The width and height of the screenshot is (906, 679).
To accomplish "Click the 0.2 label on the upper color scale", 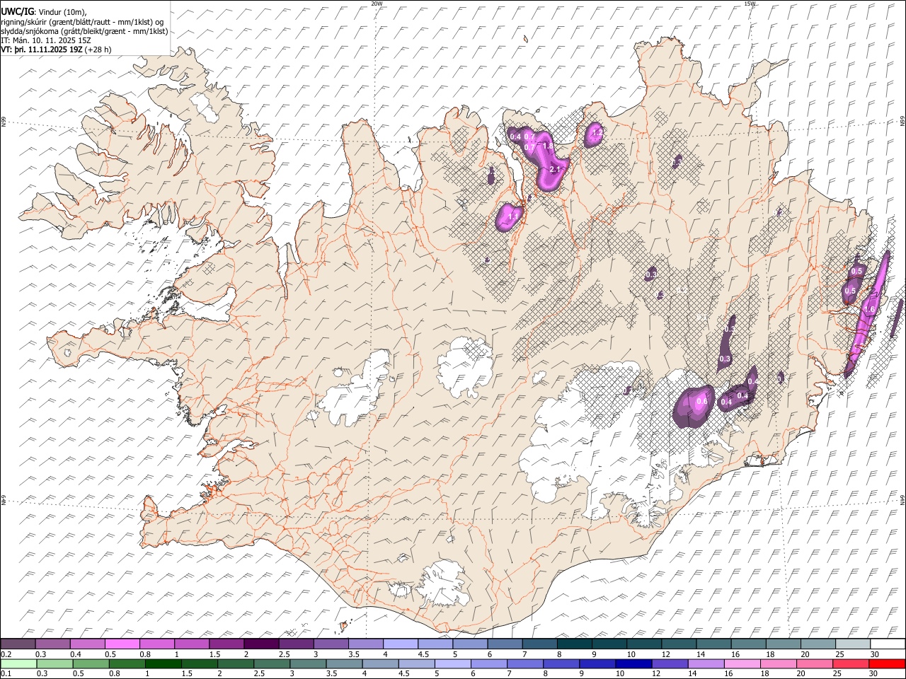I will pos(7,654).
